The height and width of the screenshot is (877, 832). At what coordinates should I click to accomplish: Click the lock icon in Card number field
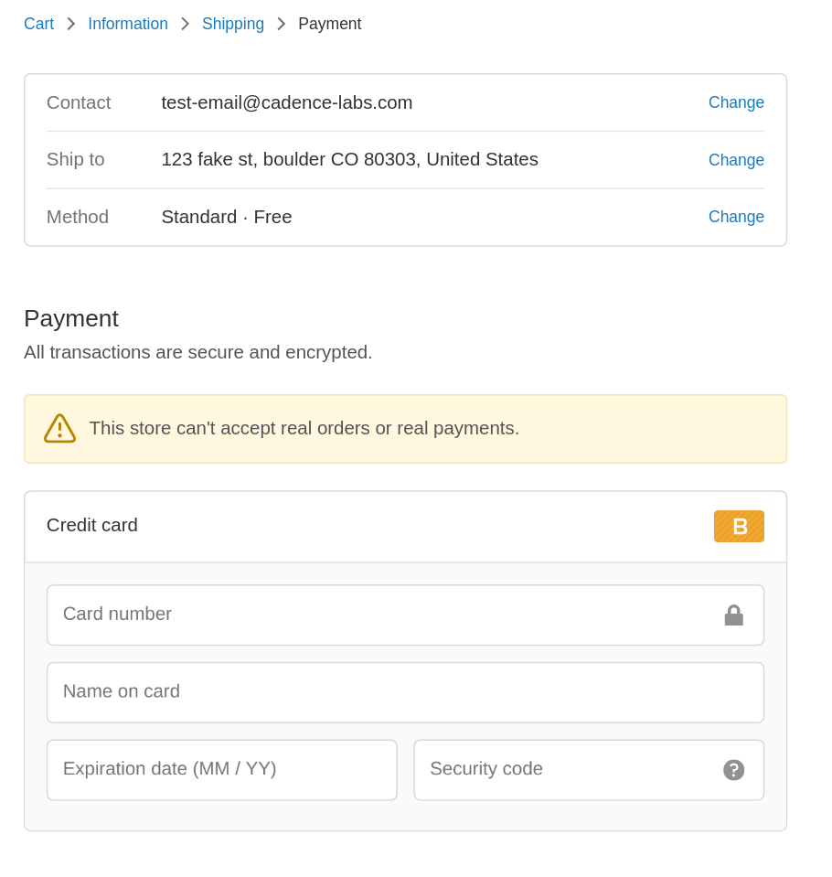coord(733,615)
